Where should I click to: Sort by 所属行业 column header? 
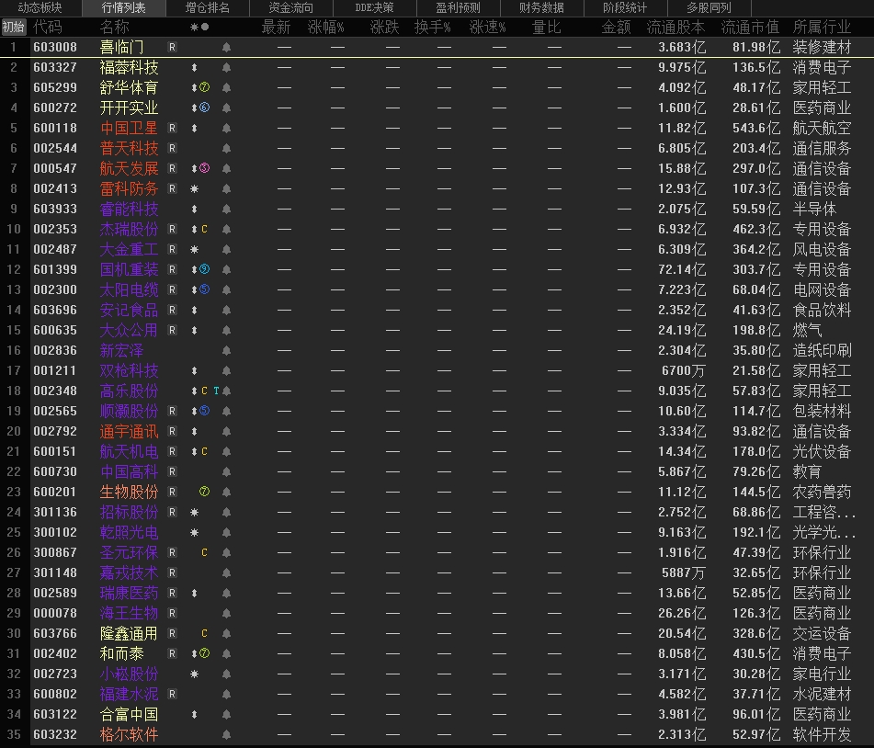click(823, 27)
